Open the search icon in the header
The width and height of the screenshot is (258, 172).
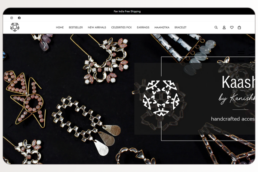(x=216, y=28)
